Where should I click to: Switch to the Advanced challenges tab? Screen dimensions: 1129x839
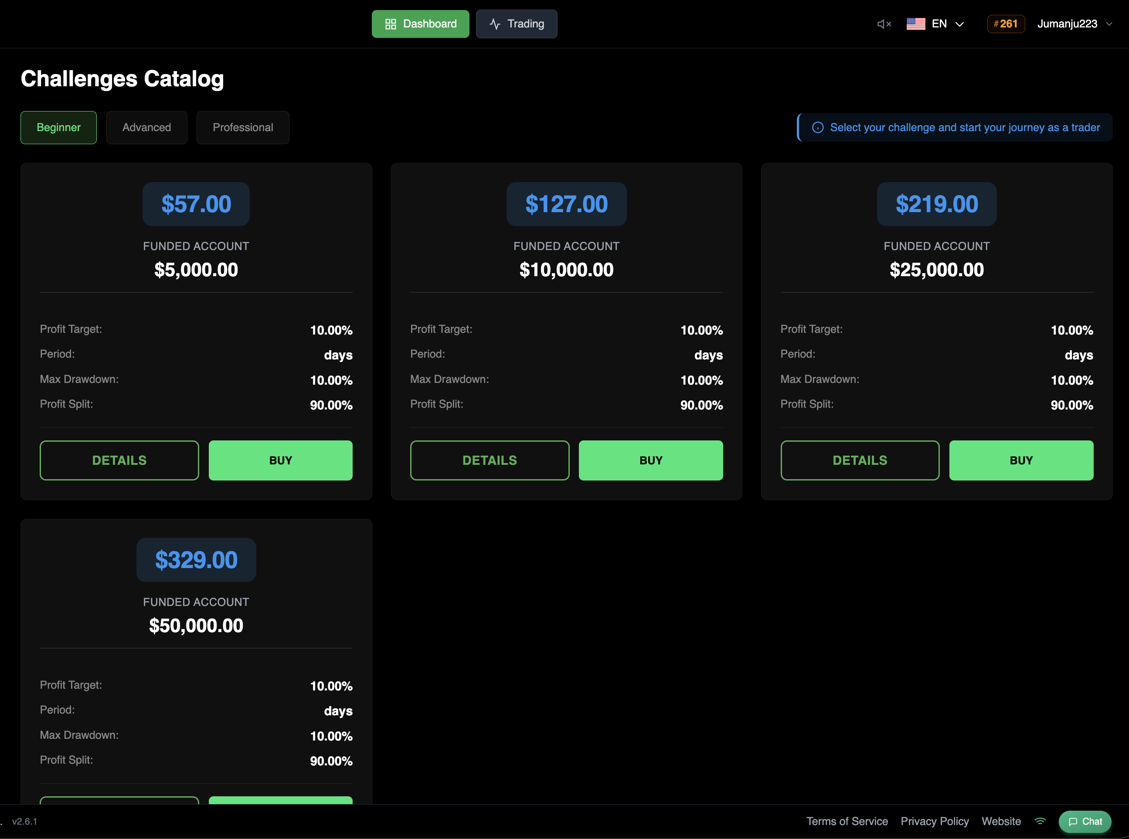point(146,128)
